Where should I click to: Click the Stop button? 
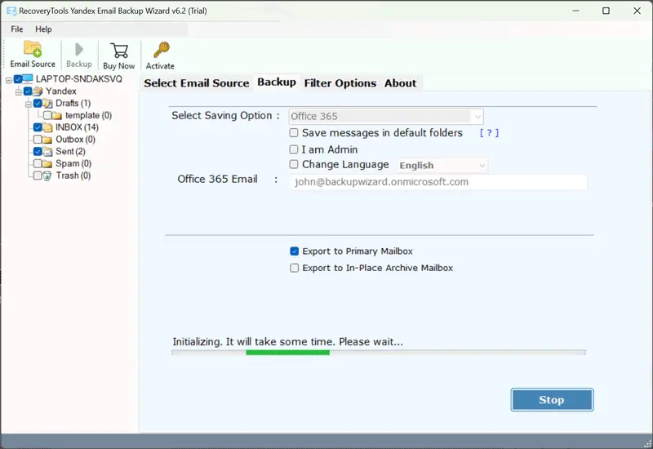(552, 400)
